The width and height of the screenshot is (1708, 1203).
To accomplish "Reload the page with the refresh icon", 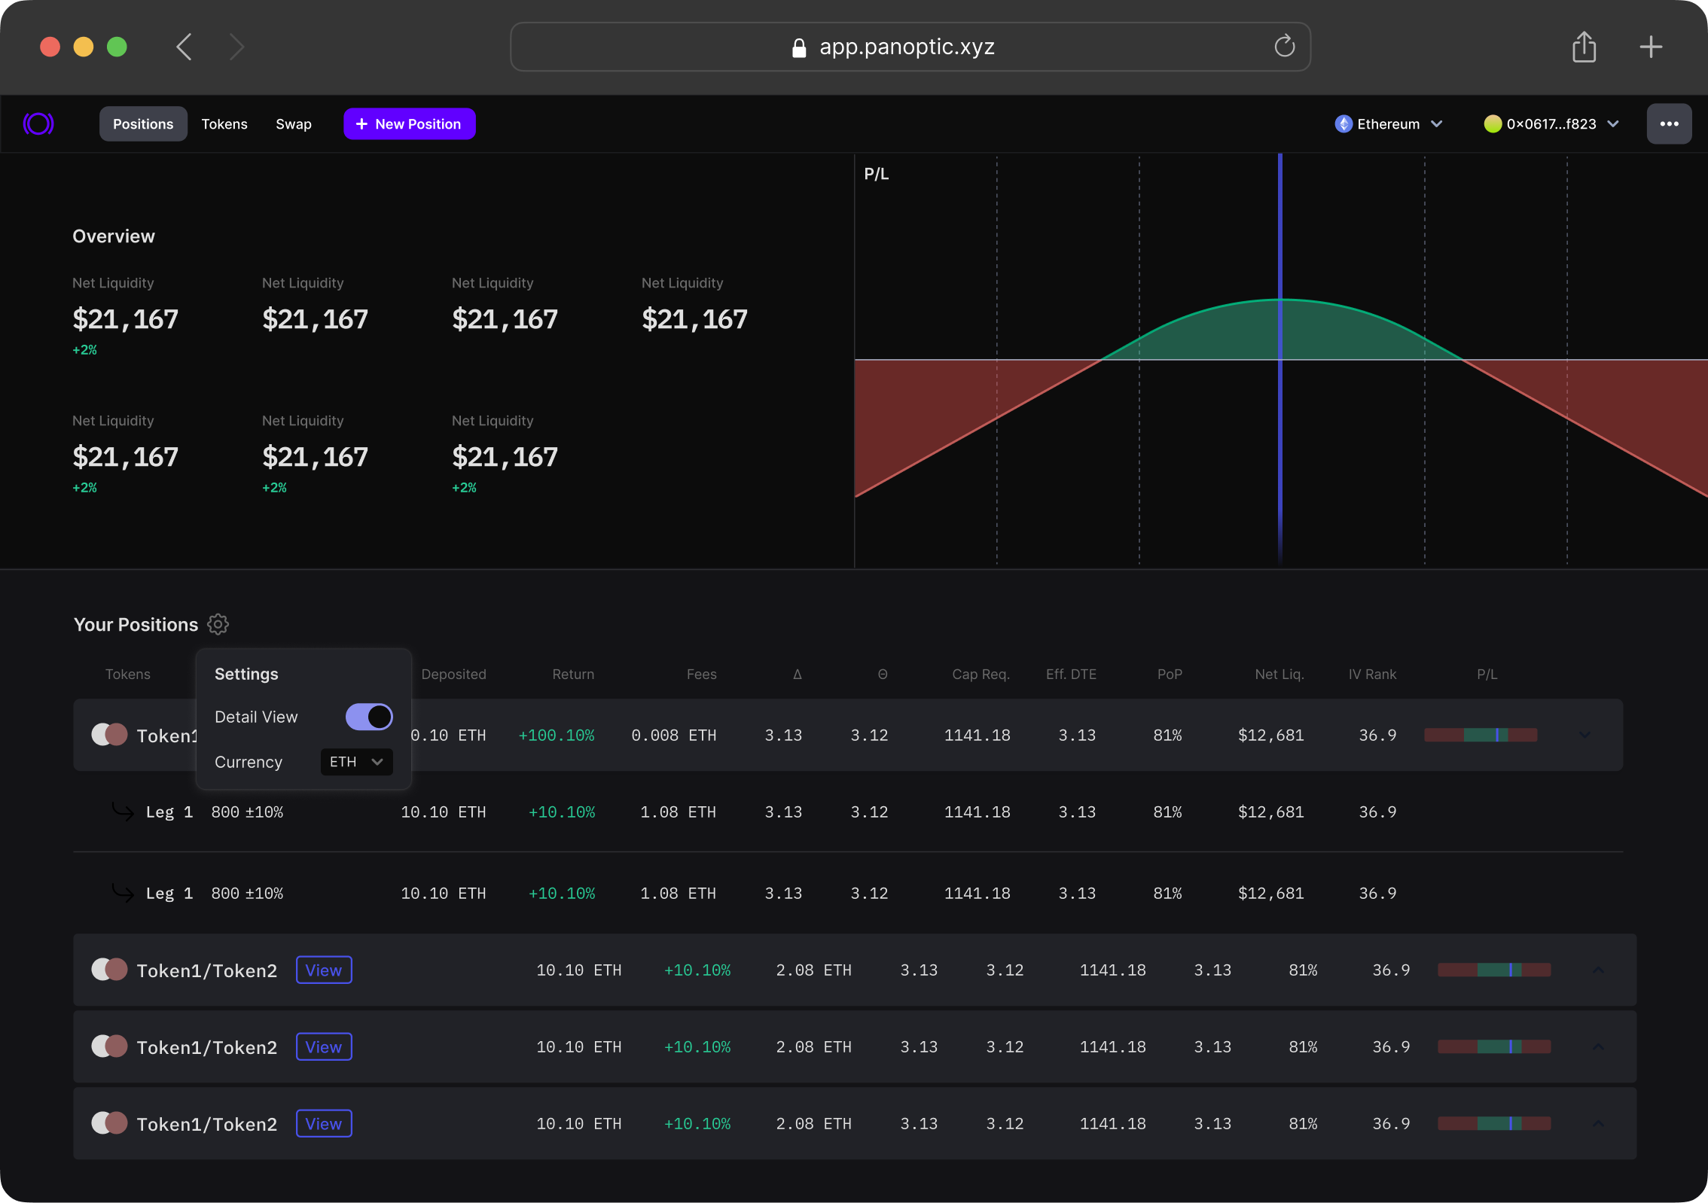I will tap(1284, 47).
